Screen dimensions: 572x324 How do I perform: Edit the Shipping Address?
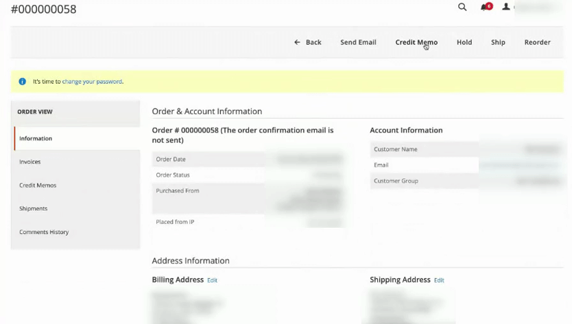point(439,280)
